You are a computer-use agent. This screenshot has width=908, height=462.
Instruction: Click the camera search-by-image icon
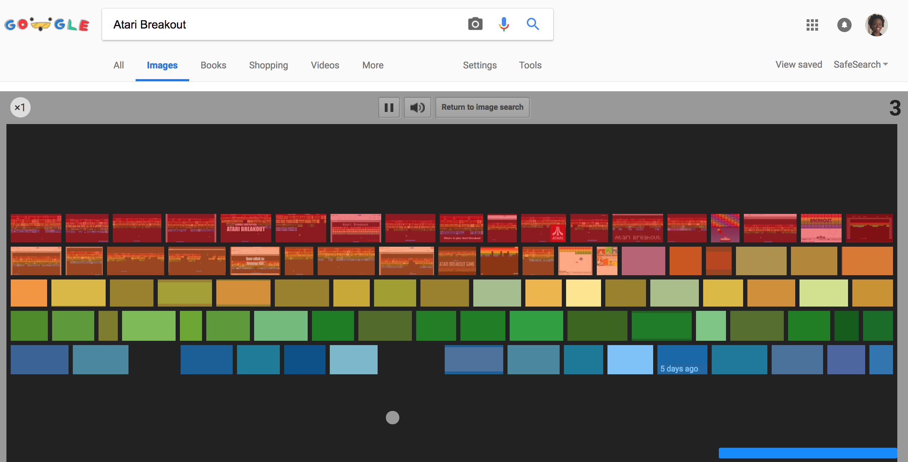(475, 24)
